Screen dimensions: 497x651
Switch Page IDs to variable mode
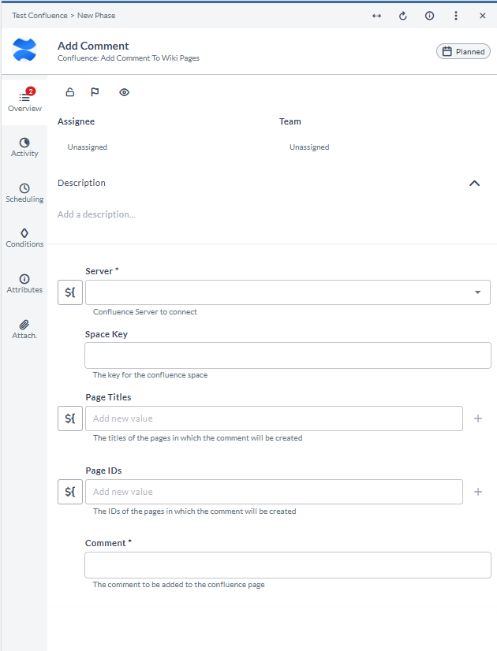[x=70, y=492]
